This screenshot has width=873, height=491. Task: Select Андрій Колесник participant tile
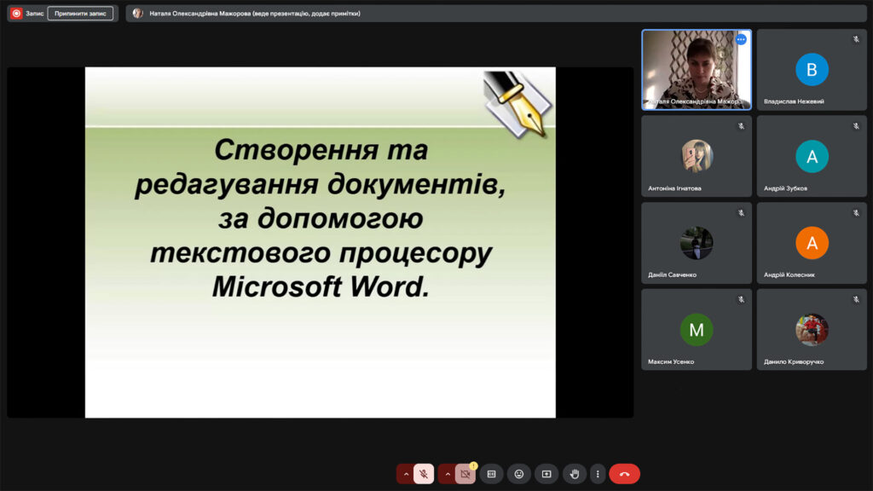pos(812,243)
